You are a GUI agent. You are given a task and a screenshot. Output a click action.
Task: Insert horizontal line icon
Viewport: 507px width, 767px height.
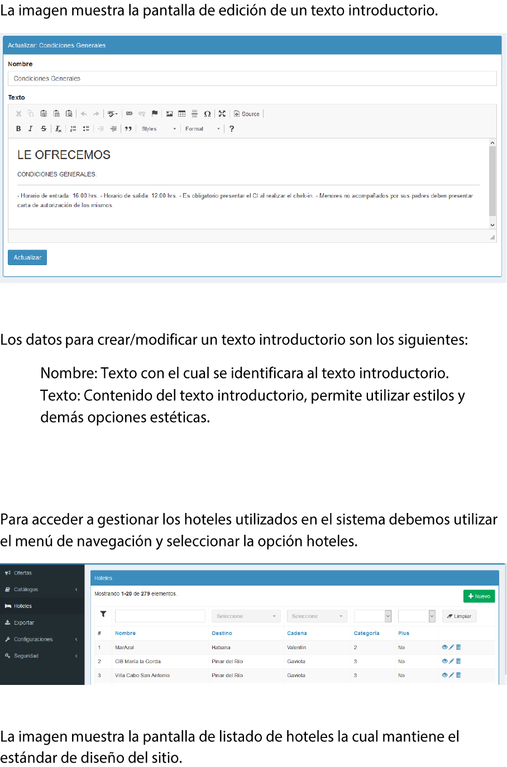[x=194, y=114]
